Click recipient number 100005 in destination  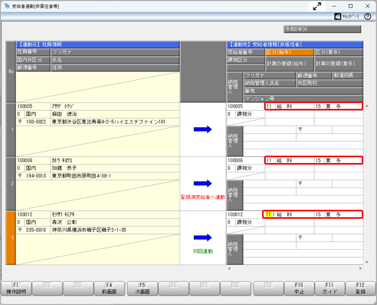235,106
